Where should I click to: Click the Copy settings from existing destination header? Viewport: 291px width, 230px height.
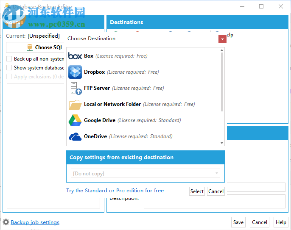(x=145, y=157)
